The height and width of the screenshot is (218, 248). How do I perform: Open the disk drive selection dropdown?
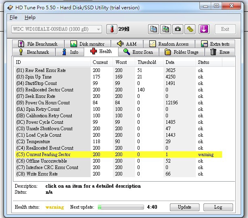click(57, 29)
